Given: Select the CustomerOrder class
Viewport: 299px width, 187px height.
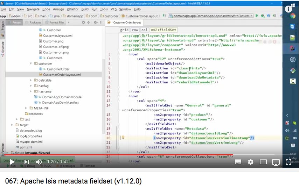Looking at the screenshot, I should pyautogui.click(x=58, y=69).
